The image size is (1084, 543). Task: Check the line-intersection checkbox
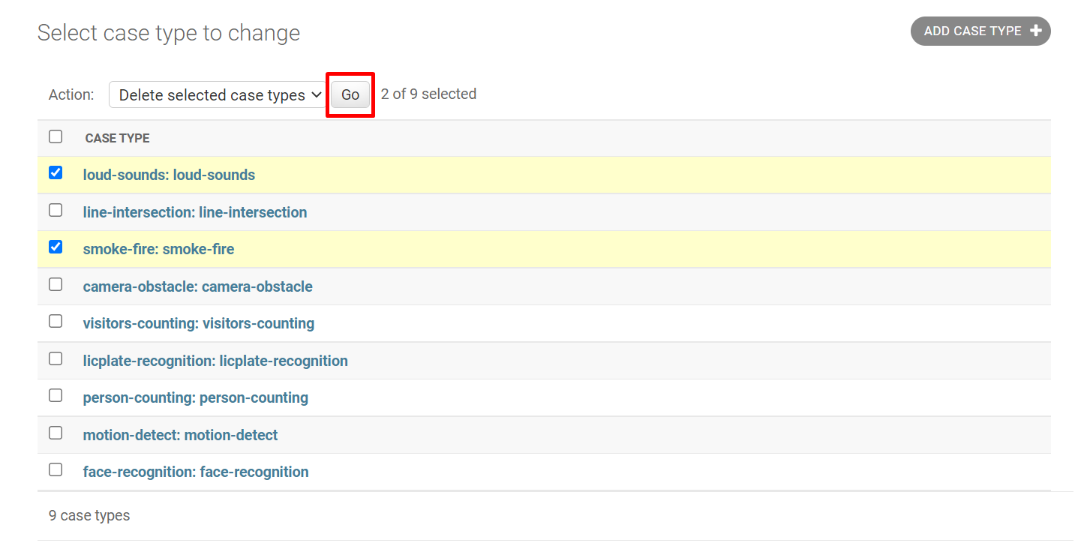pyautogui.click(x=56, y=211)
